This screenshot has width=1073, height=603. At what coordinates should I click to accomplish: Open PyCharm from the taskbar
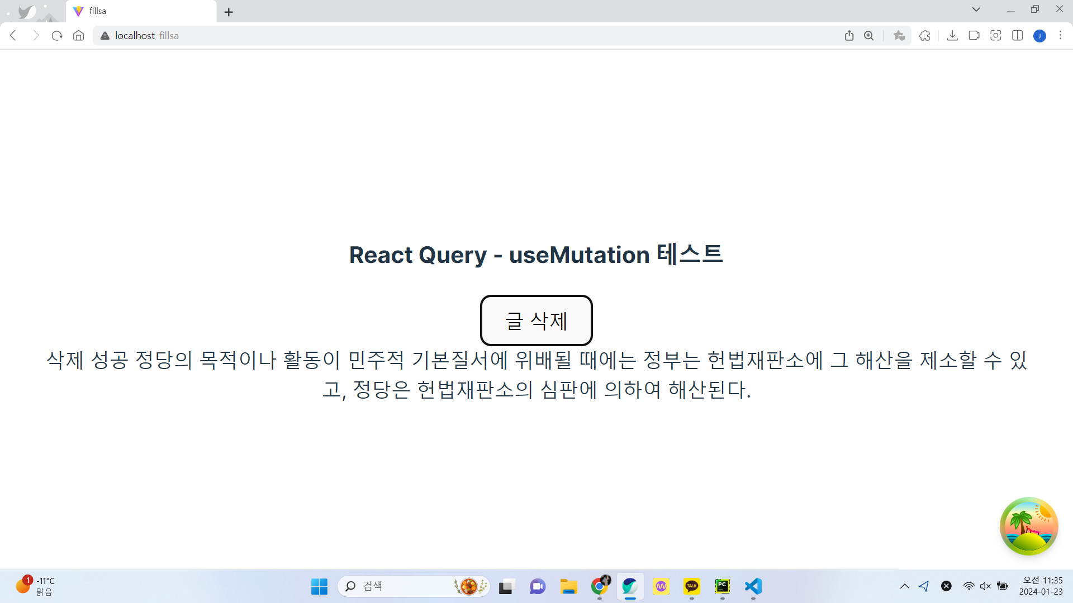coord(723,586)
